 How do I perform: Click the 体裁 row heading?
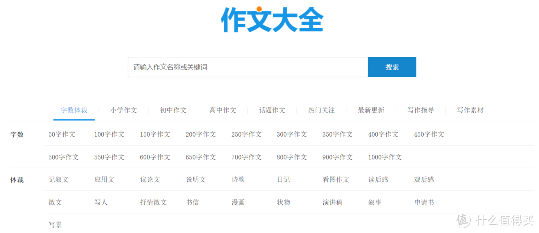pos(17,180)
